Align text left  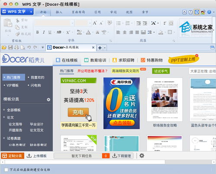point(118,32)
